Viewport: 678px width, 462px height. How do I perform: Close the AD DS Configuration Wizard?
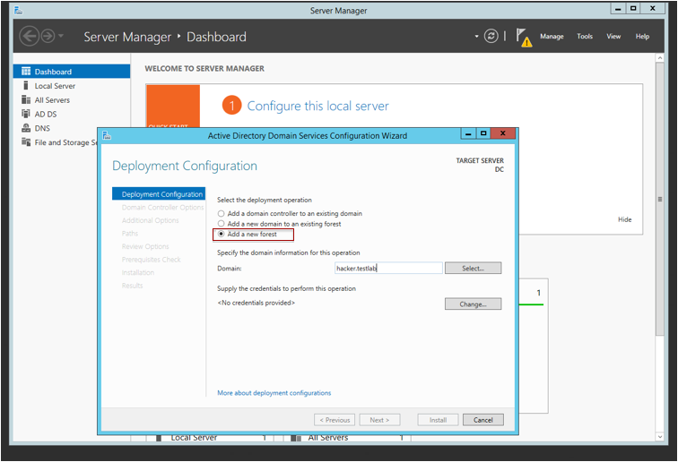tap(502, 133)
